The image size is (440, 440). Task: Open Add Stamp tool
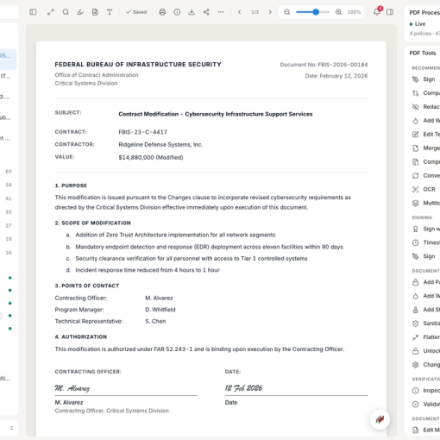click(x=425, y=310)
